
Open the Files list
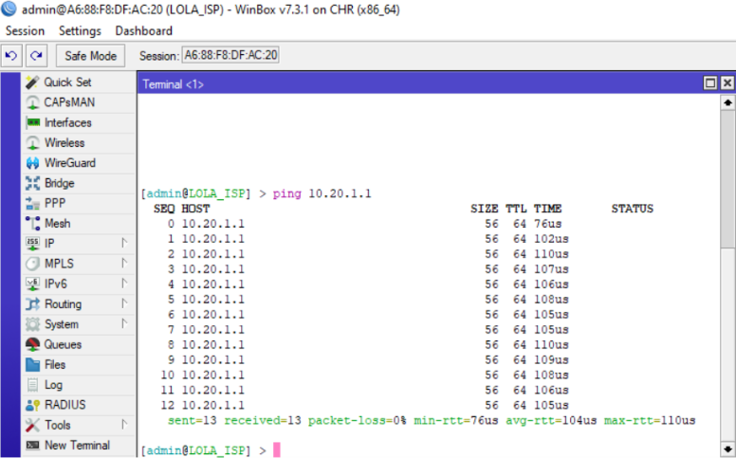[x=55, y=364]
